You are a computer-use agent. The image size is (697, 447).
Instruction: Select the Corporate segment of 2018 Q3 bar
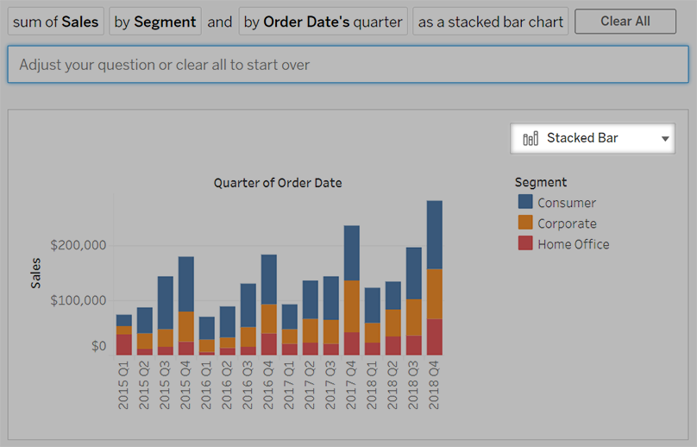point(414,318)
